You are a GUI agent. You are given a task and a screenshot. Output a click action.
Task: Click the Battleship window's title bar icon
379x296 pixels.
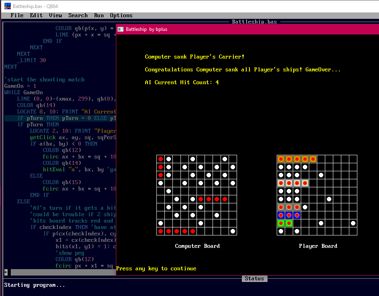point(120,29)
